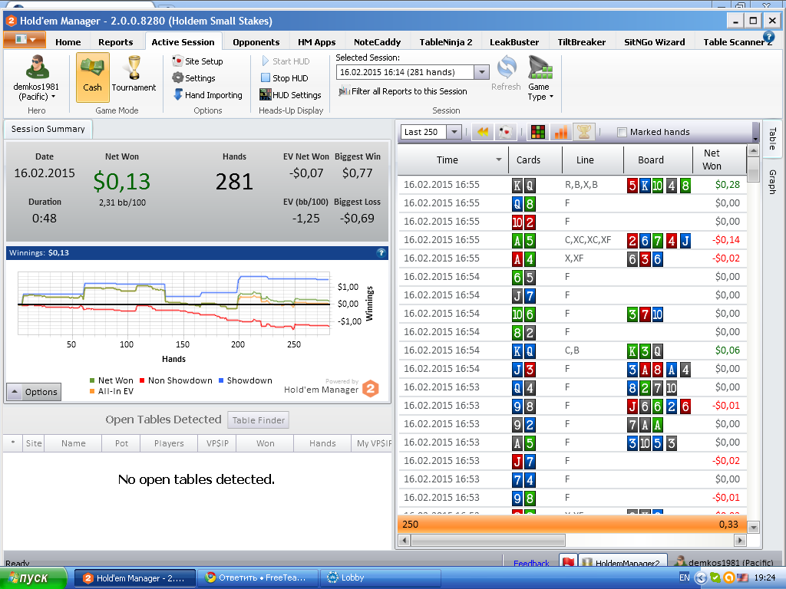The image size is (786, 589).
Task: Click the Board column header
Action: coord(658,160)
